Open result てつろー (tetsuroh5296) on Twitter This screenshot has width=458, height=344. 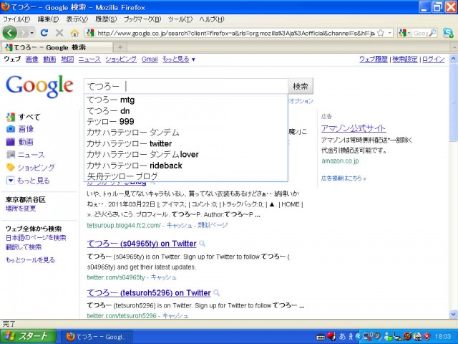click(149, 293)
